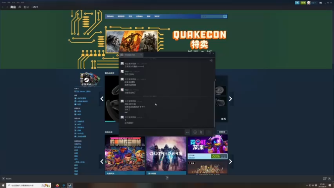Click the 浏览更多 (Browse more) button
The width and height of the screenshot is (334, 188).
(x=222, y=132)
